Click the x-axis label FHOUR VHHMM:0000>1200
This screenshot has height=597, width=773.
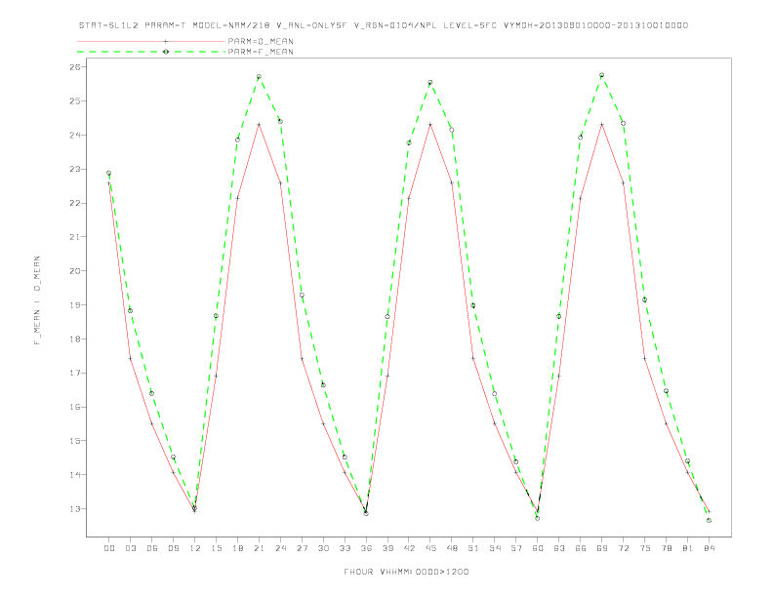pos(406,572)
